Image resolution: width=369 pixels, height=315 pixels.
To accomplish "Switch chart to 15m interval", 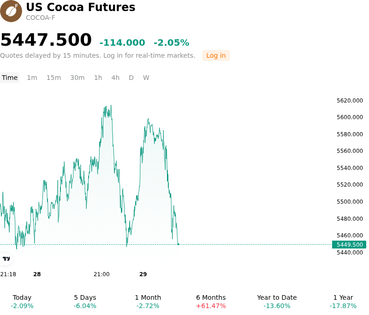I will (54, 78).
